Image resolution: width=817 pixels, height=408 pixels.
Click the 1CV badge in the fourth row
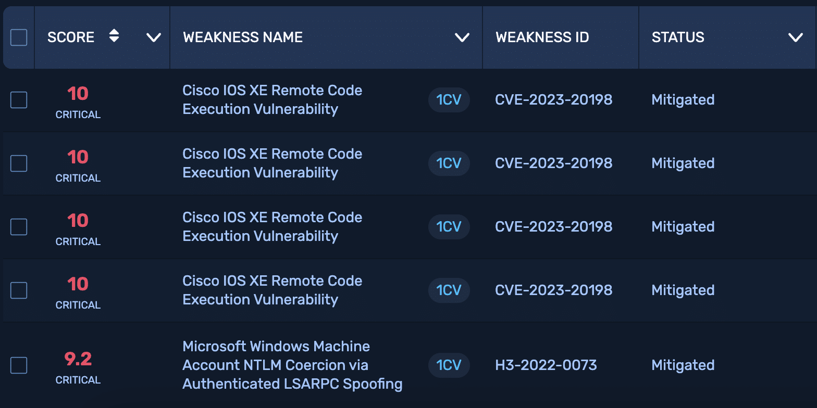449,290
